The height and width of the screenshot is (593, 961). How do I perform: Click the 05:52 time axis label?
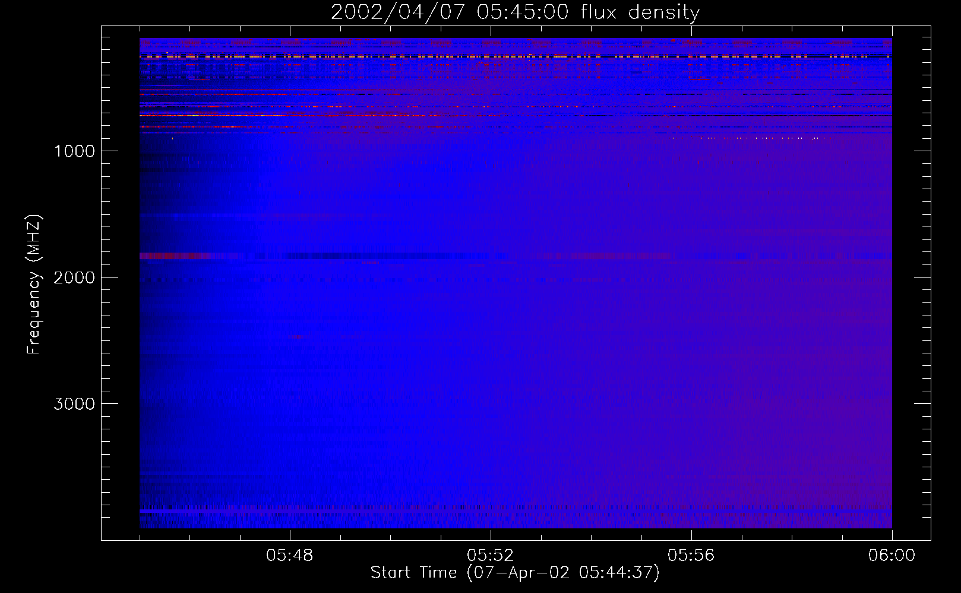pyautogui.click(x=491, y=556)
